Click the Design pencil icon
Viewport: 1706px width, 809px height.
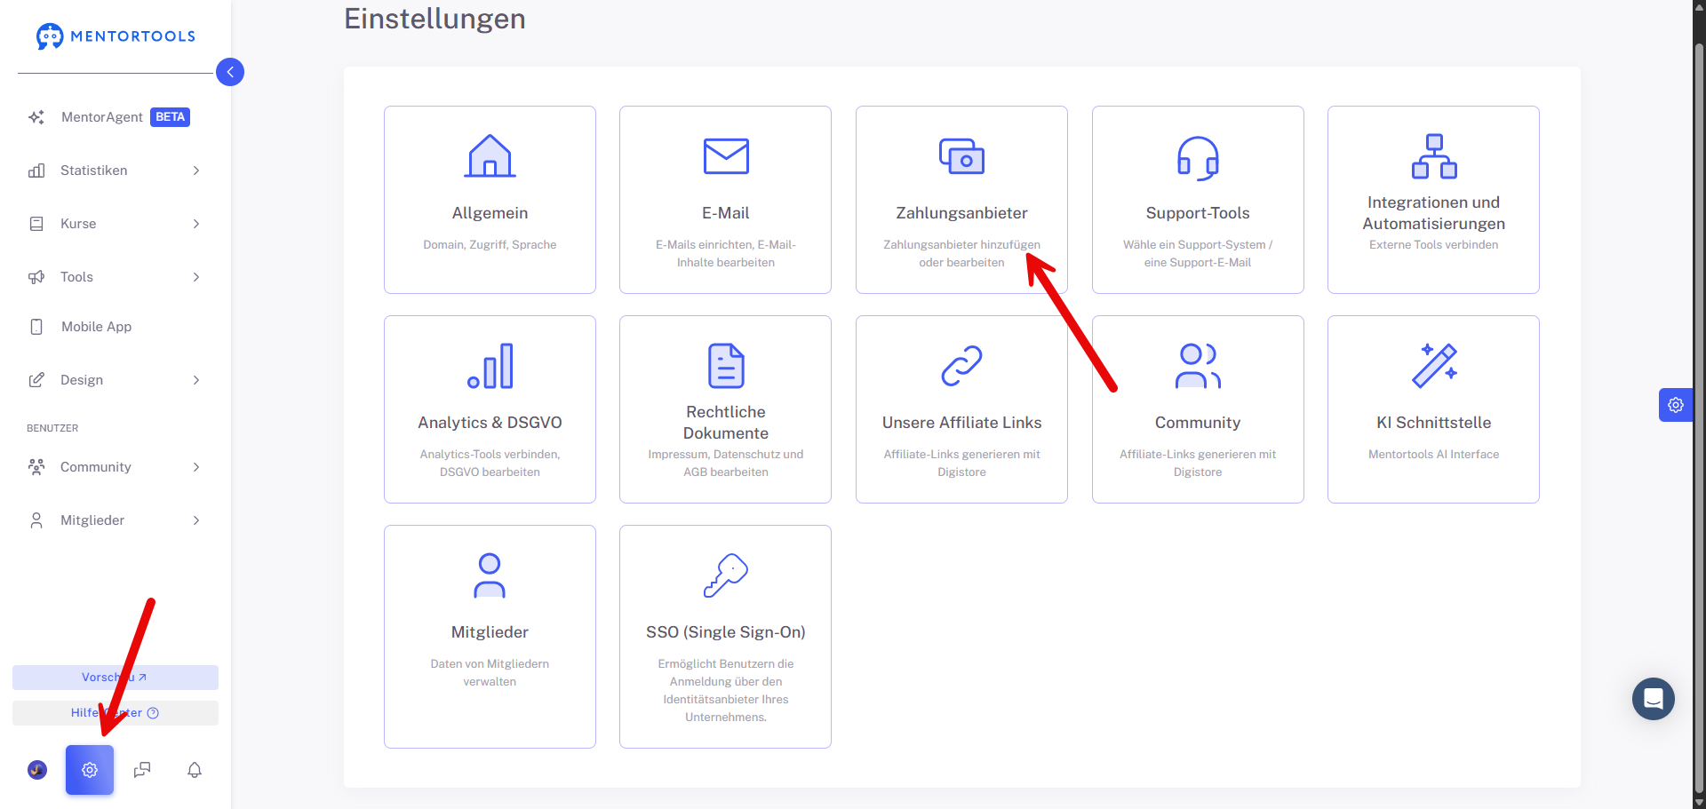click(x=36, y=380)
